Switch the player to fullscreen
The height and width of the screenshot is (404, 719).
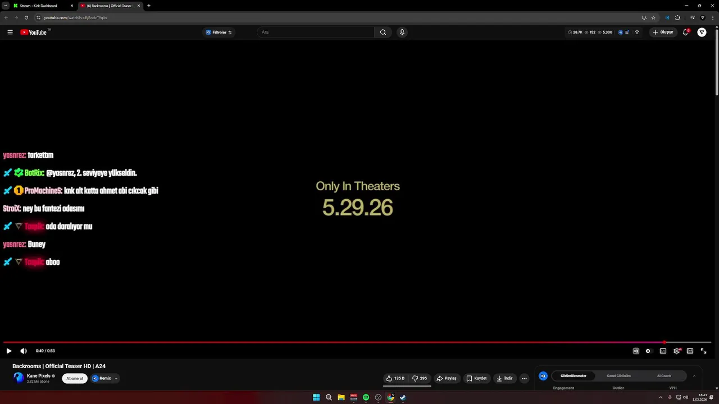coord(703,351)
